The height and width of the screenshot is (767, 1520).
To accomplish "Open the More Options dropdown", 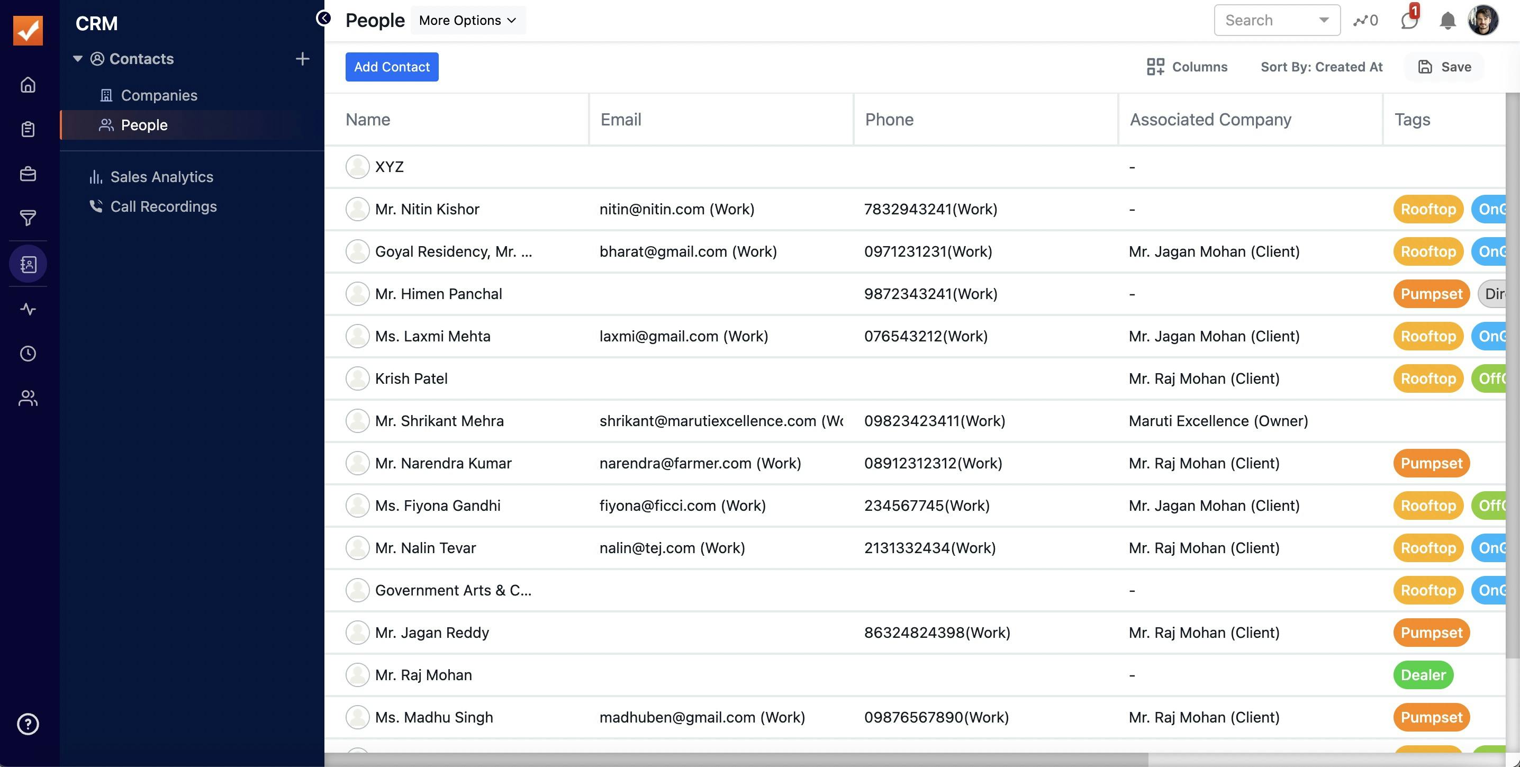I will click(x=467, y=21).
